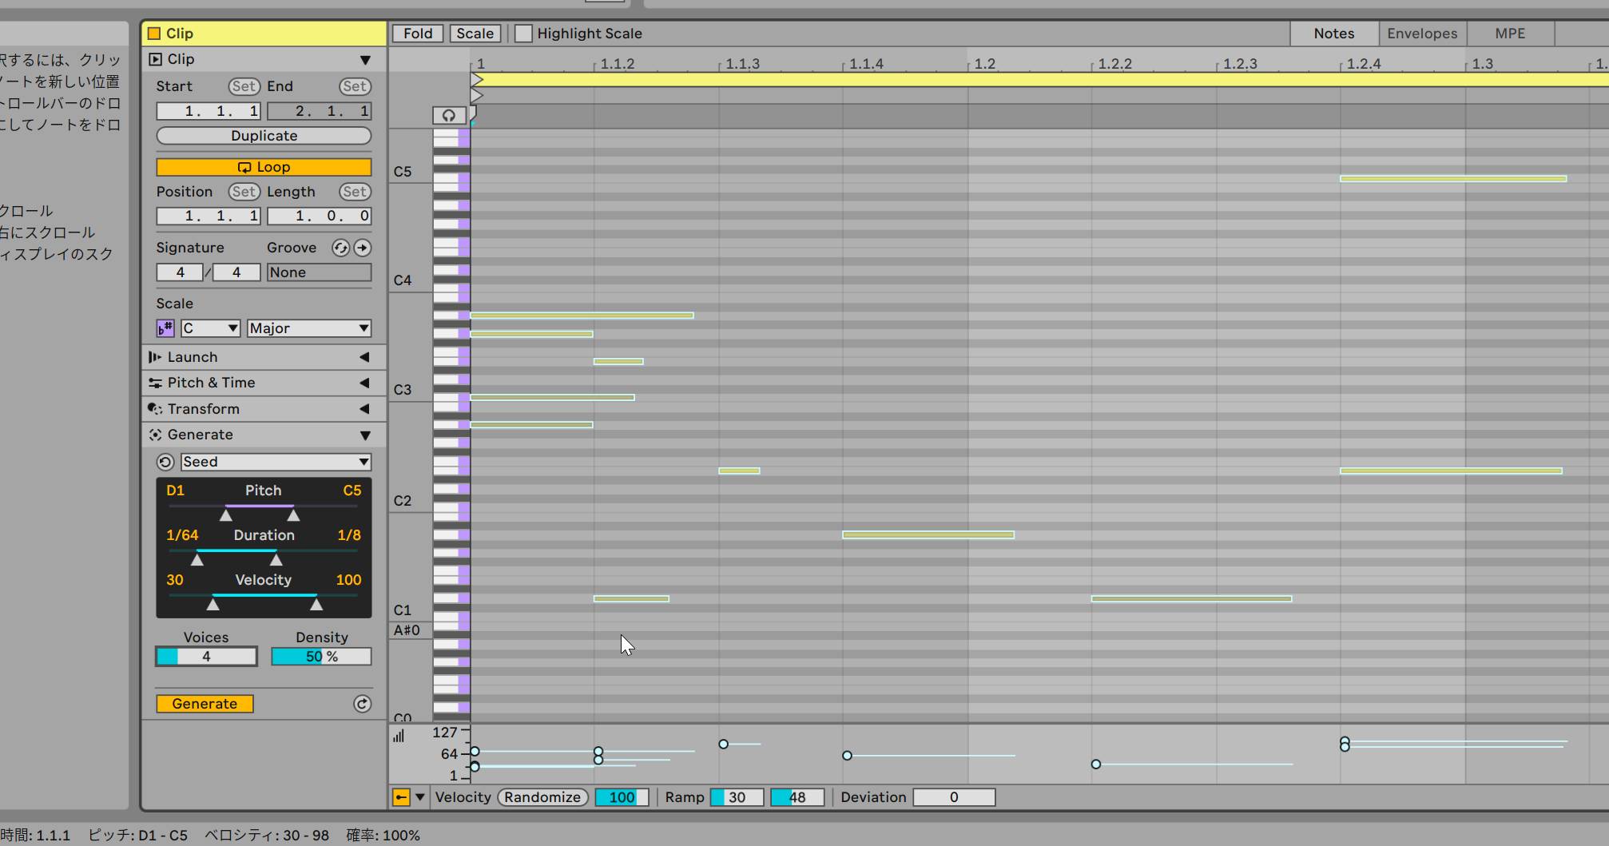The width and height of the screenshot is (1609, 846).
Task: Click the Launch panel icon
Action: click(x=155, y=357)
